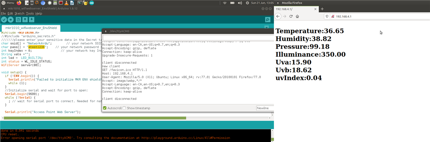Select the 192.168.4.1/ Firefox tab

296,8
